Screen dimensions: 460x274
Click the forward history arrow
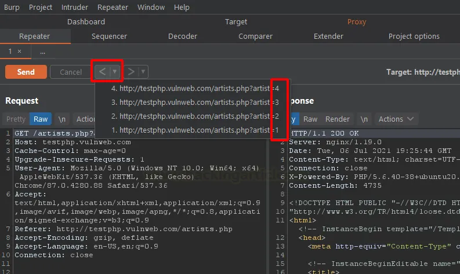click(x=131, y=72)
